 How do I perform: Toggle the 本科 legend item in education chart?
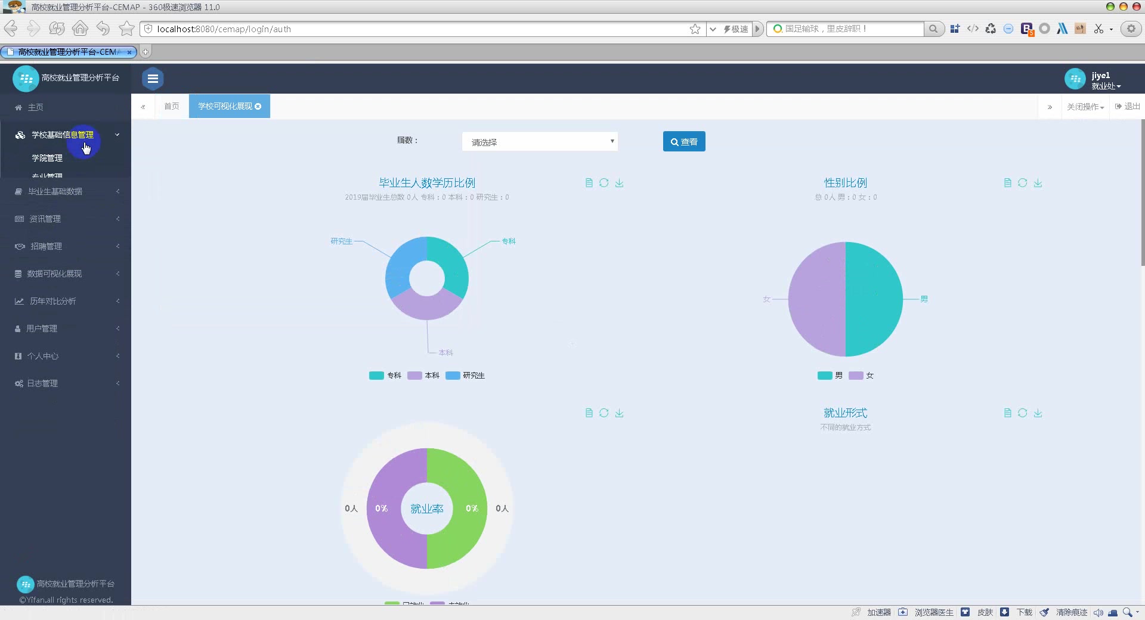click(423, 376)
